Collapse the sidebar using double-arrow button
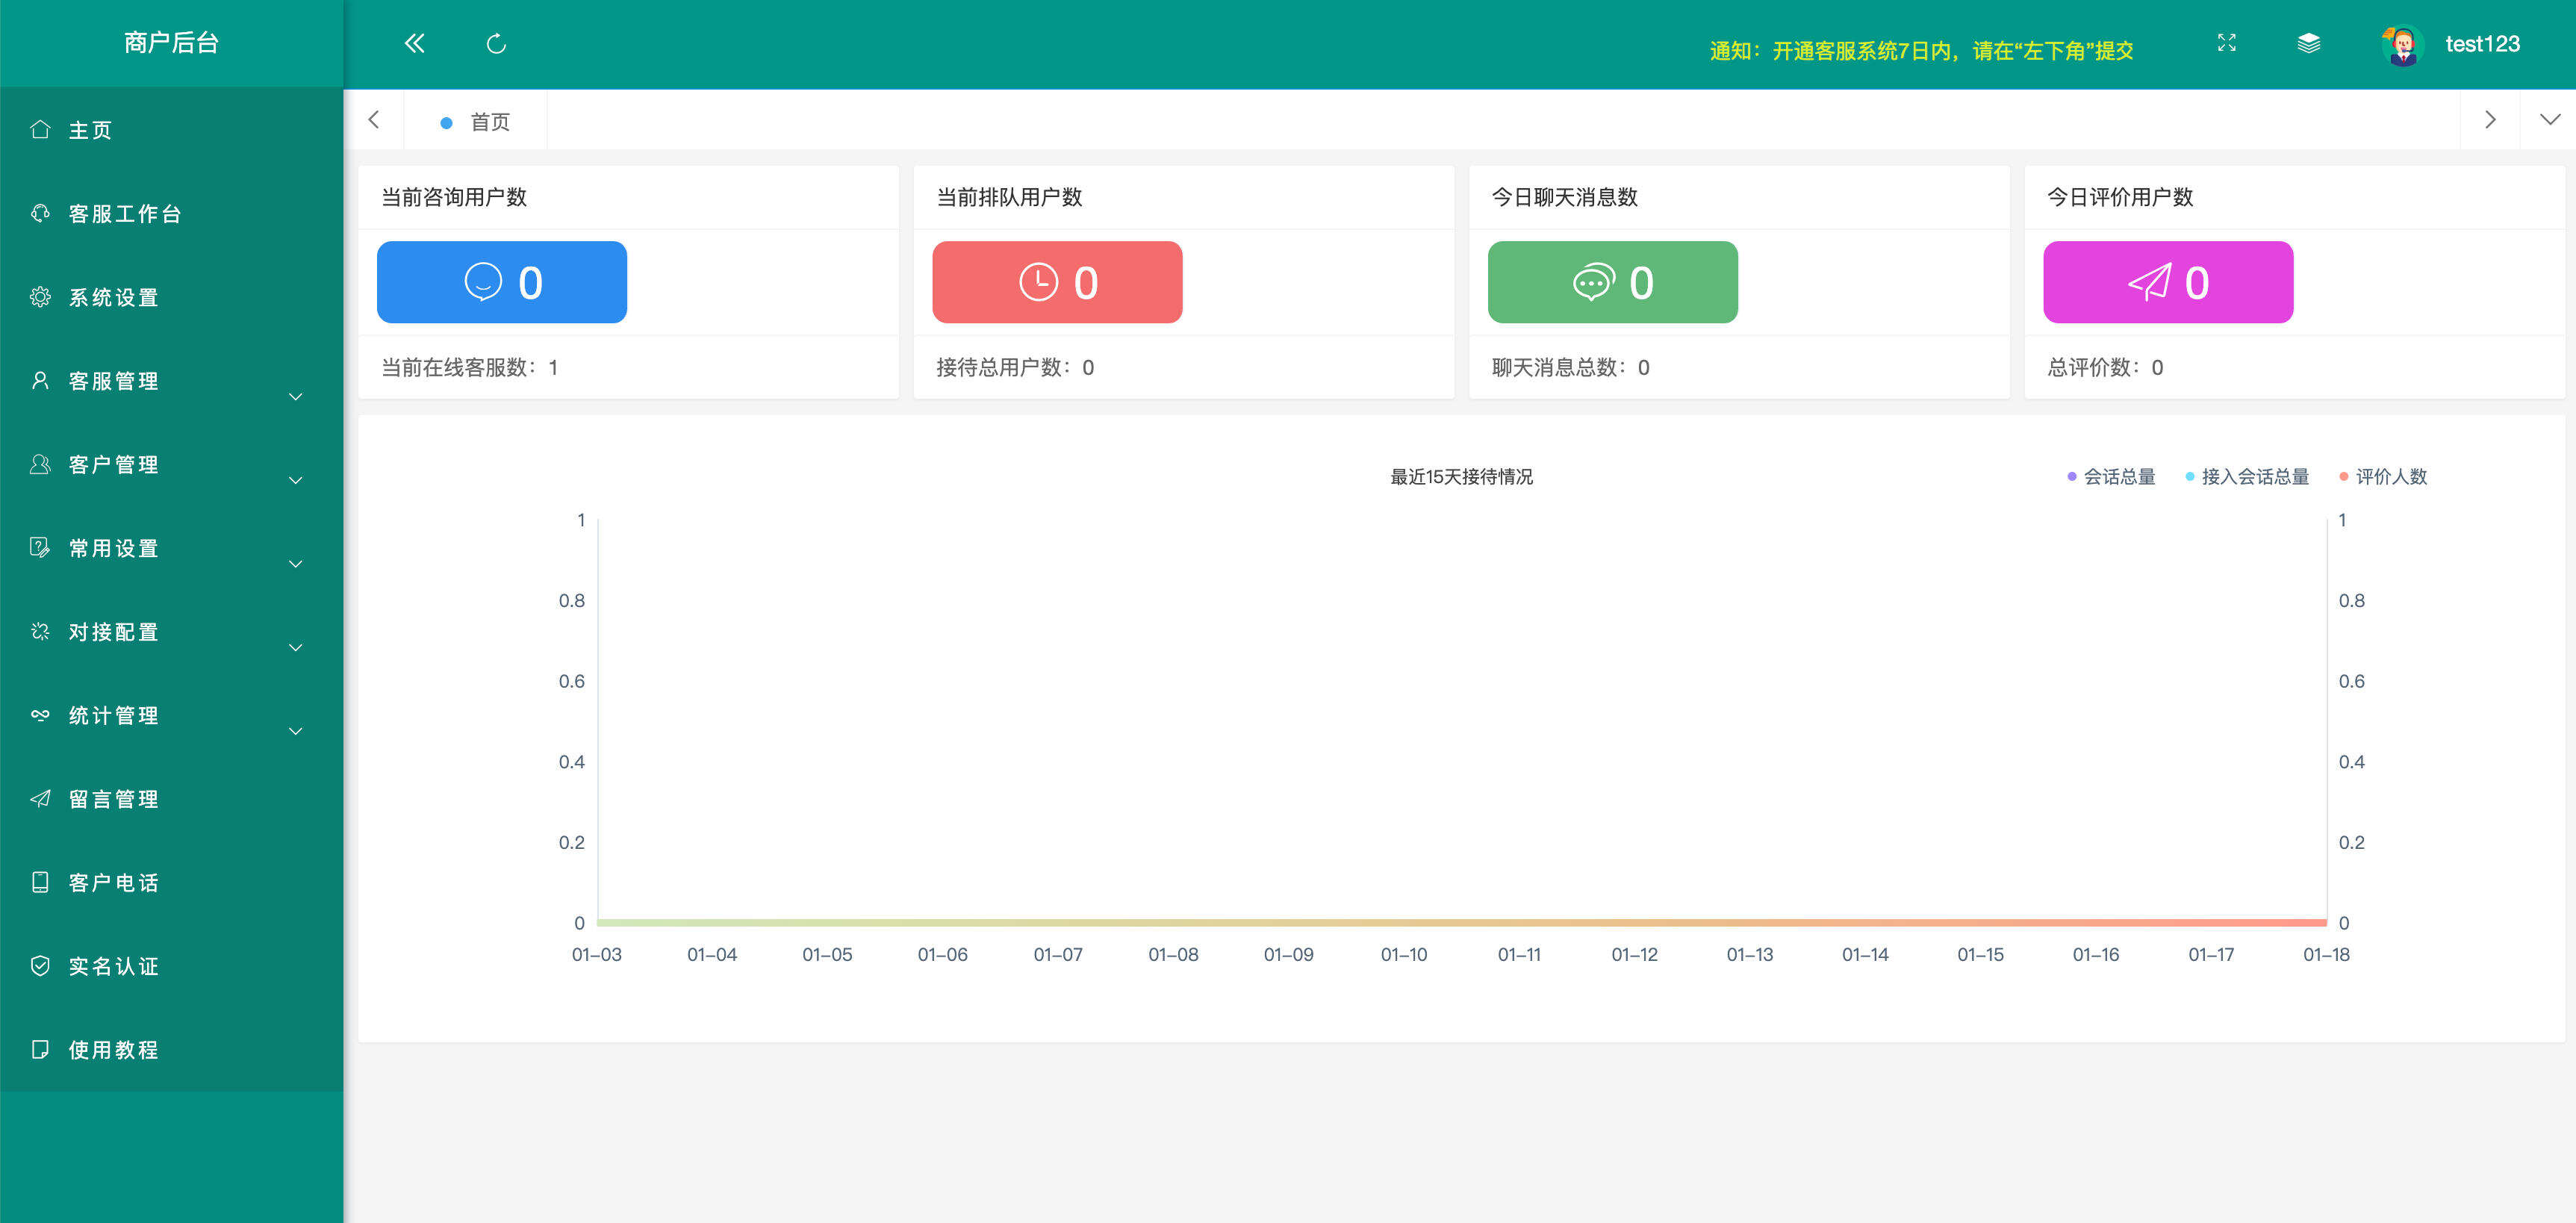The height and width of the screenshot is (1223, 2576). pyautogui.click(x=414, y=43)
